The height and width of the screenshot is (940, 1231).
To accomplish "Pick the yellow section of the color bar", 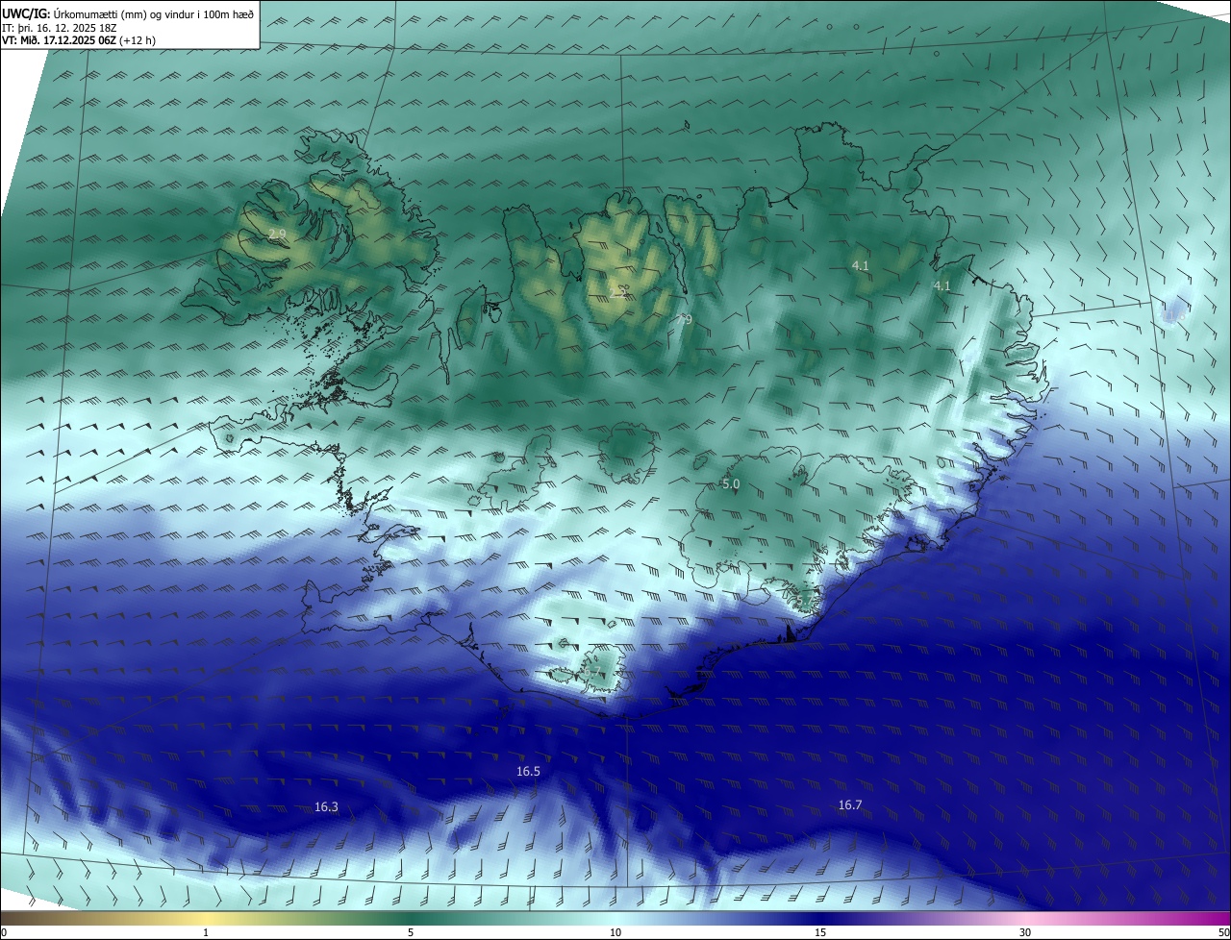I will [x=206, y=918].
